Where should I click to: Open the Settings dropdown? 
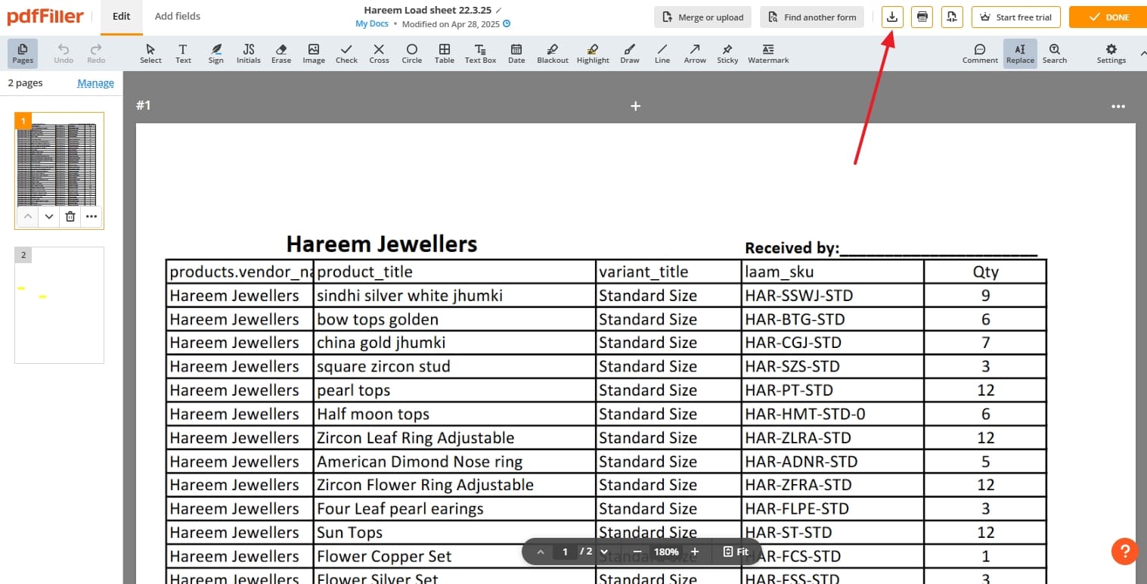coord(1111,54)
